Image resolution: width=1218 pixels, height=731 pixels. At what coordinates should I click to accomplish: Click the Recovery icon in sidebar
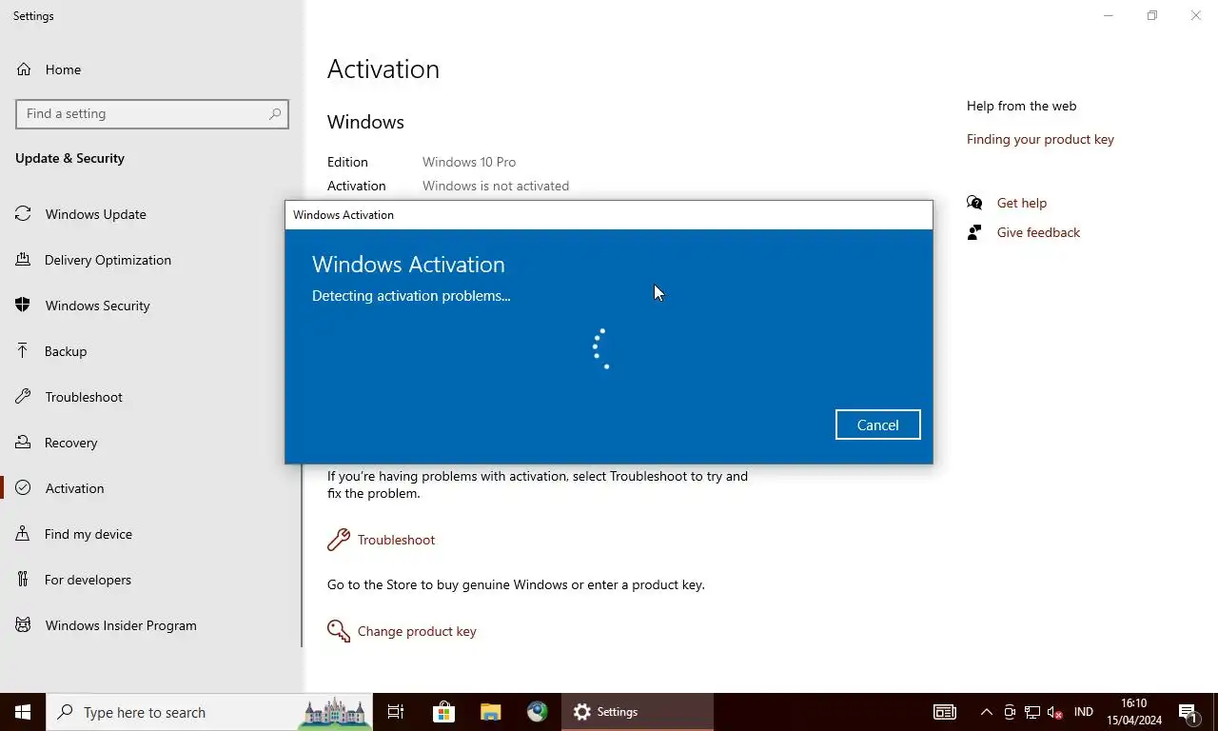click(x=23, y=443)
